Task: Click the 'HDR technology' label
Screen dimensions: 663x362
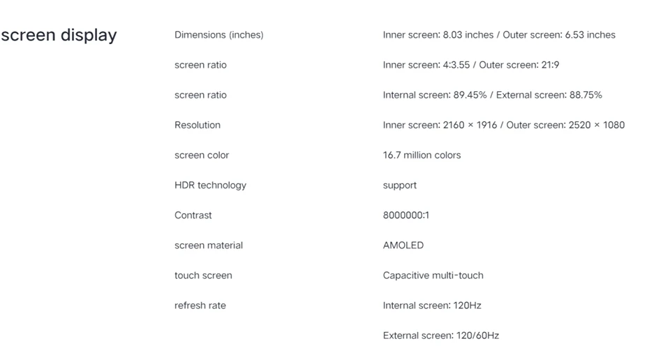Action: pos(210,186)
